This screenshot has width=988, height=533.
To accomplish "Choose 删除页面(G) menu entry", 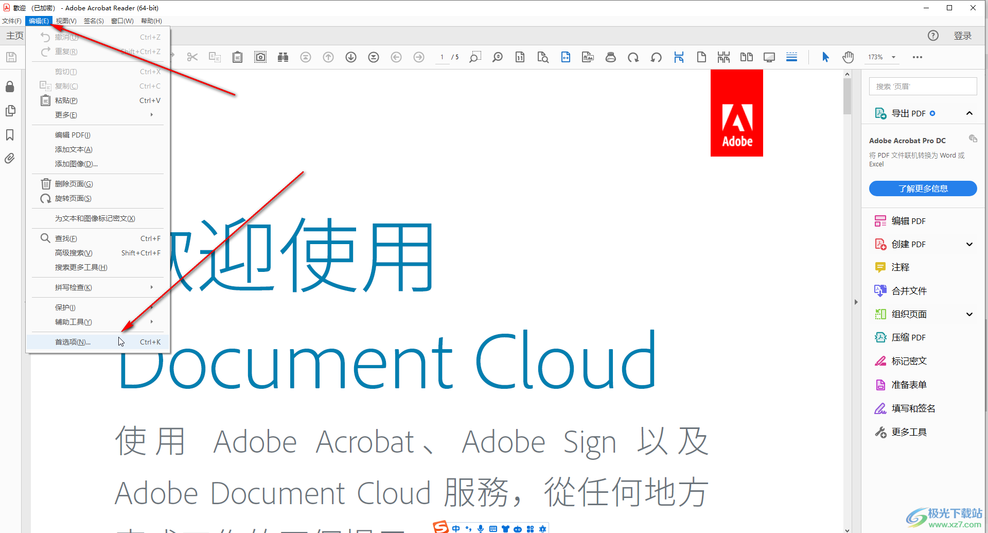I will pyautogui.click(x=97, y=184).
